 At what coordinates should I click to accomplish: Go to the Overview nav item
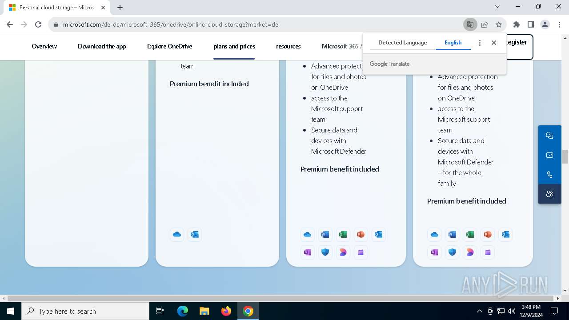tap(44, 46)
